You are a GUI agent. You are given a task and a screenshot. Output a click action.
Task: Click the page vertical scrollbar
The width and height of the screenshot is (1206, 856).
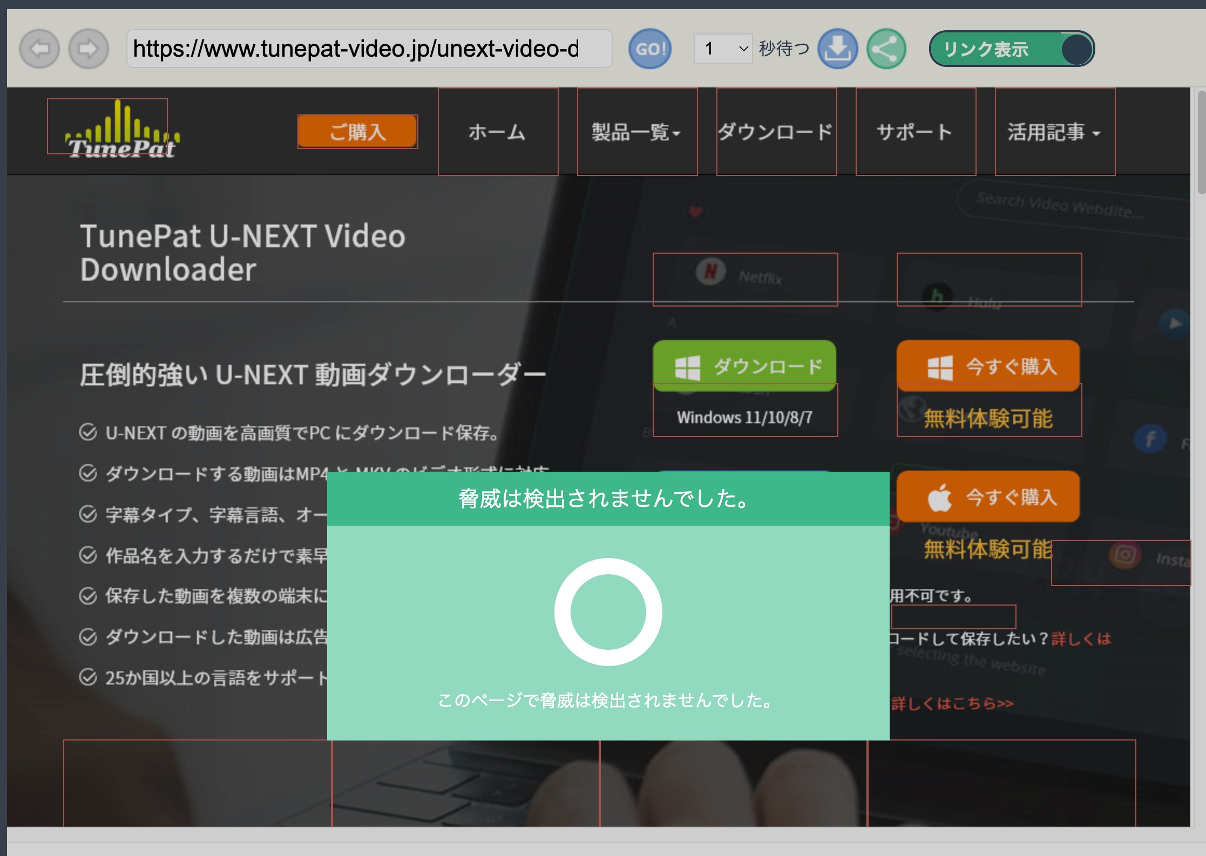(x=1201, y=142)
